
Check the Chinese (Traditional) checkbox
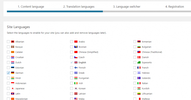[x=135, y=52]
